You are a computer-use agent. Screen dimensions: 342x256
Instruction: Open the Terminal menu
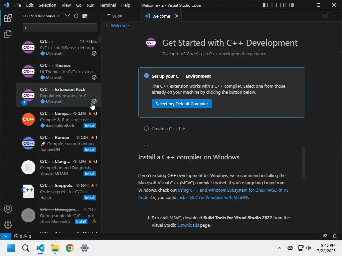108,5
